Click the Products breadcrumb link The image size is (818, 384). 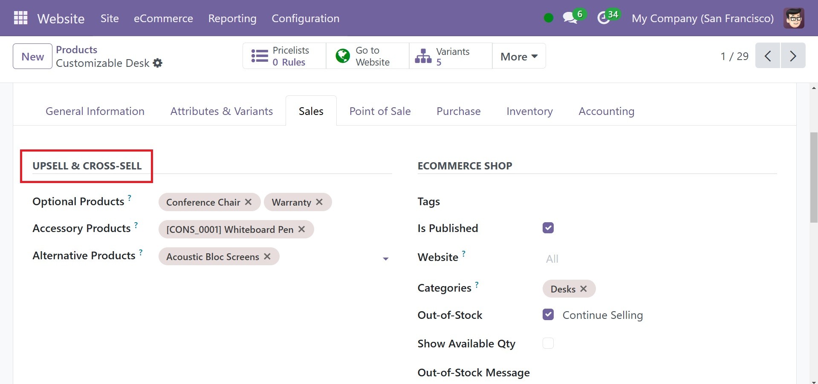(x=77, y=49)
